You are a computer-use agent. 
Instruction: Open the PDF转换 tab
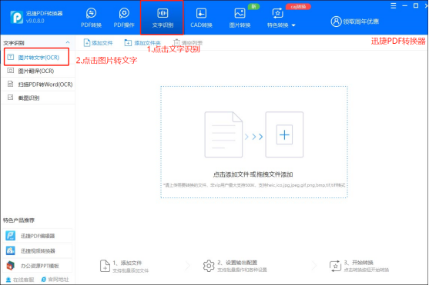pyautogui.click(x=91, y=18)
